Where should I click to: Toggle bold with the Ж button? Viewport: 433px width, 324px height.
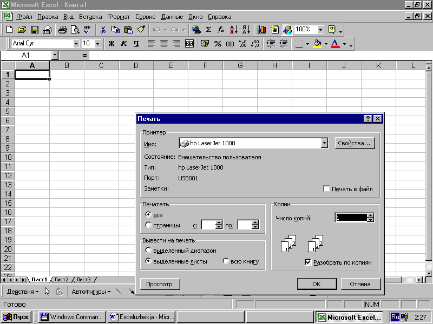[x=111, y=44]
